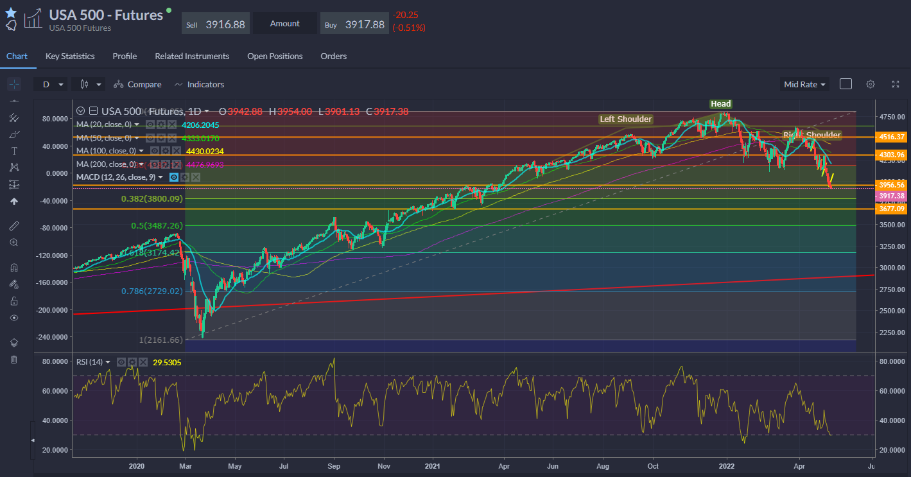The width and height of the screenshot is (911, 477).
Task: Click the Left Shoulder pattern label
Action: pyautogui.click(x=626, y=119)
